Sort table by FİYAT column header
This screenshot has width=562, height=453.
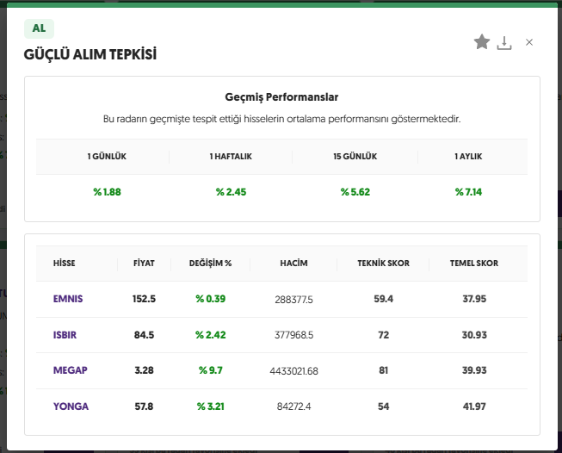(x=144, y=264)
